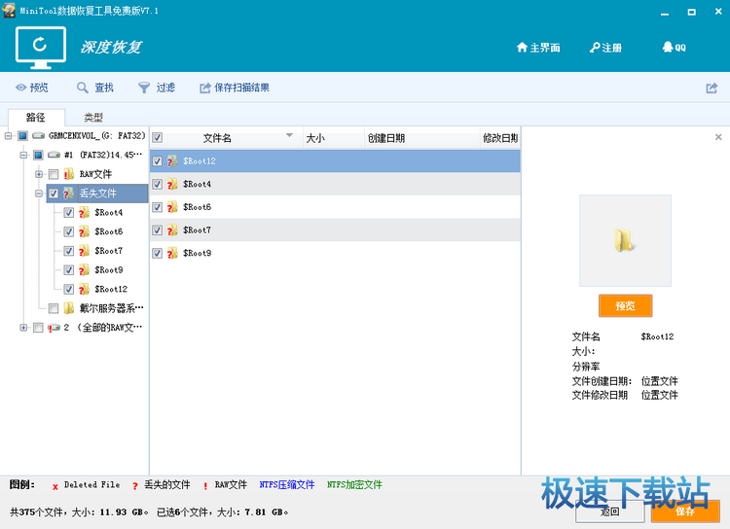Open the 注册 register button
The image size is (730, 529).
point(605,48)
